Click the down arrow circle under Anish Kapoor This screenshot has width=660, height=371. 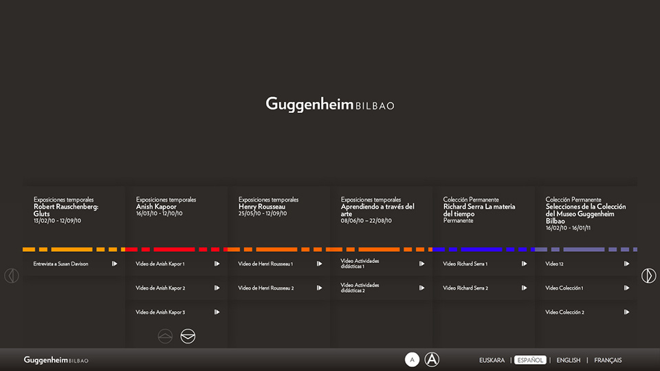188,336
